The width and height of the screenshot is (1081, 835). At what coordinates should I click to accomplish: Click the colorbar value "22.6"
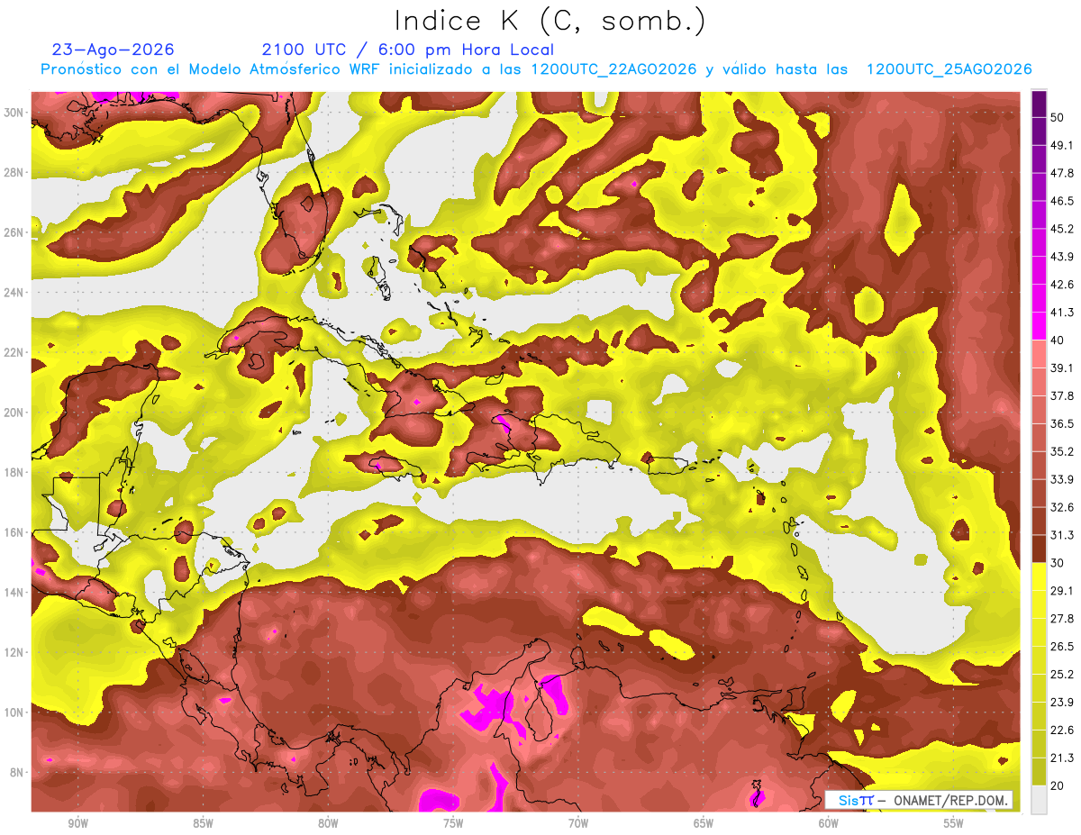click(x=1061, y=731)
